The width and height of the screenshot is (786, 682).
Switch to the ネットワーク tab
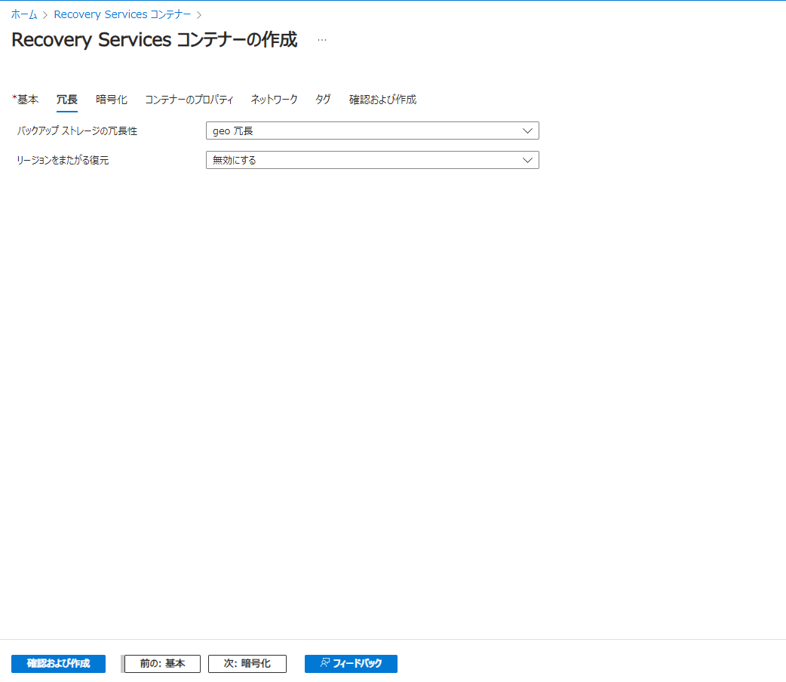pyautogui.click(x=274, y=99)
